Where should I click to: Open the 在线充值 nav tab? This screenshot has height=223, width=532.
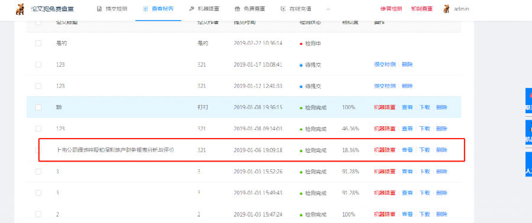[296, 9]
